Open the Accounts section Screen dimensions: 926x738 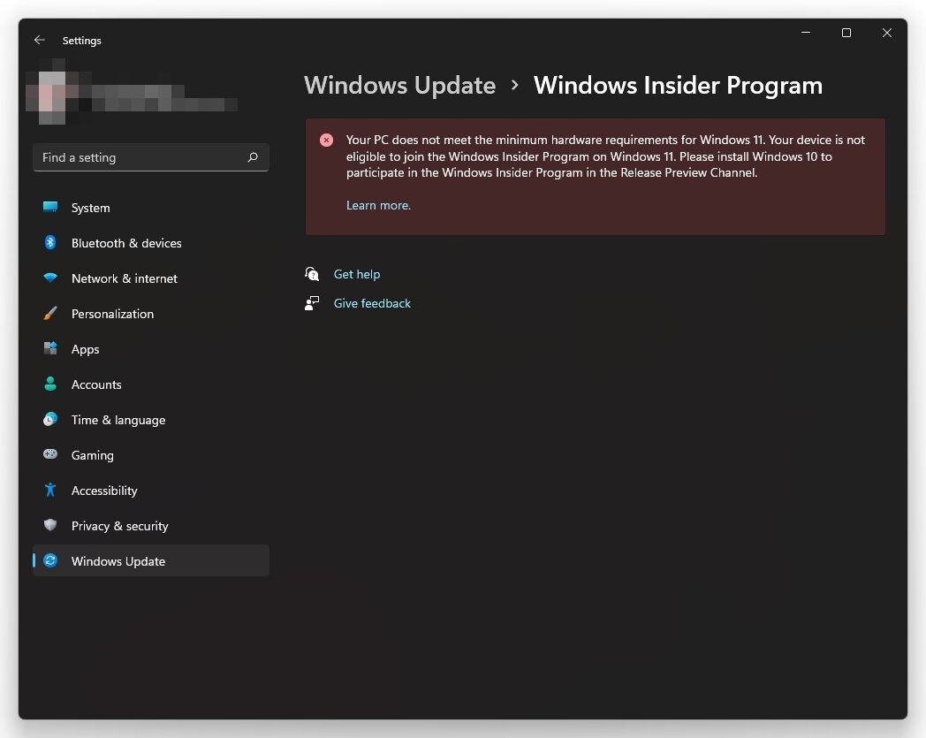[96, 384]
